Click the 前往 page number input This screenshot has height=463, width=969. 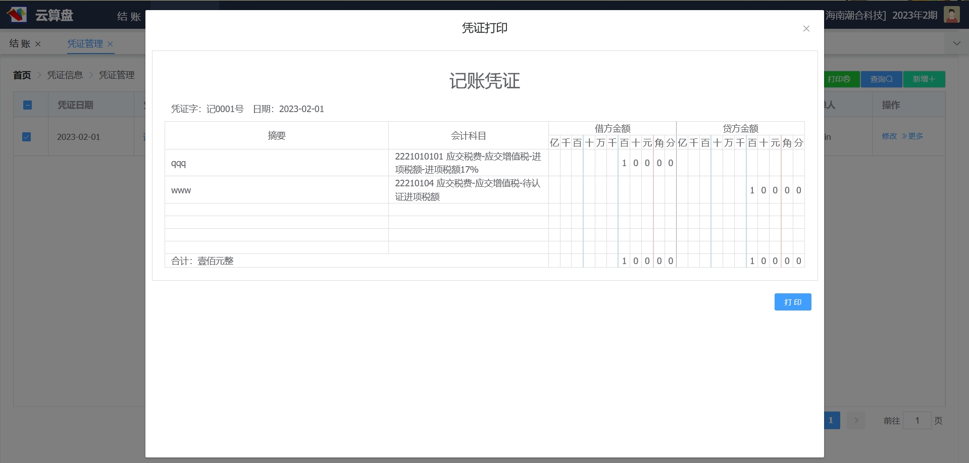916,421
